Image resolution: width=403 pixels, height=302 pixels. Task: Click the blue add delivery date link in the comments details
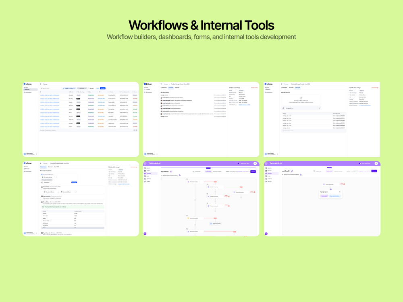124,184
